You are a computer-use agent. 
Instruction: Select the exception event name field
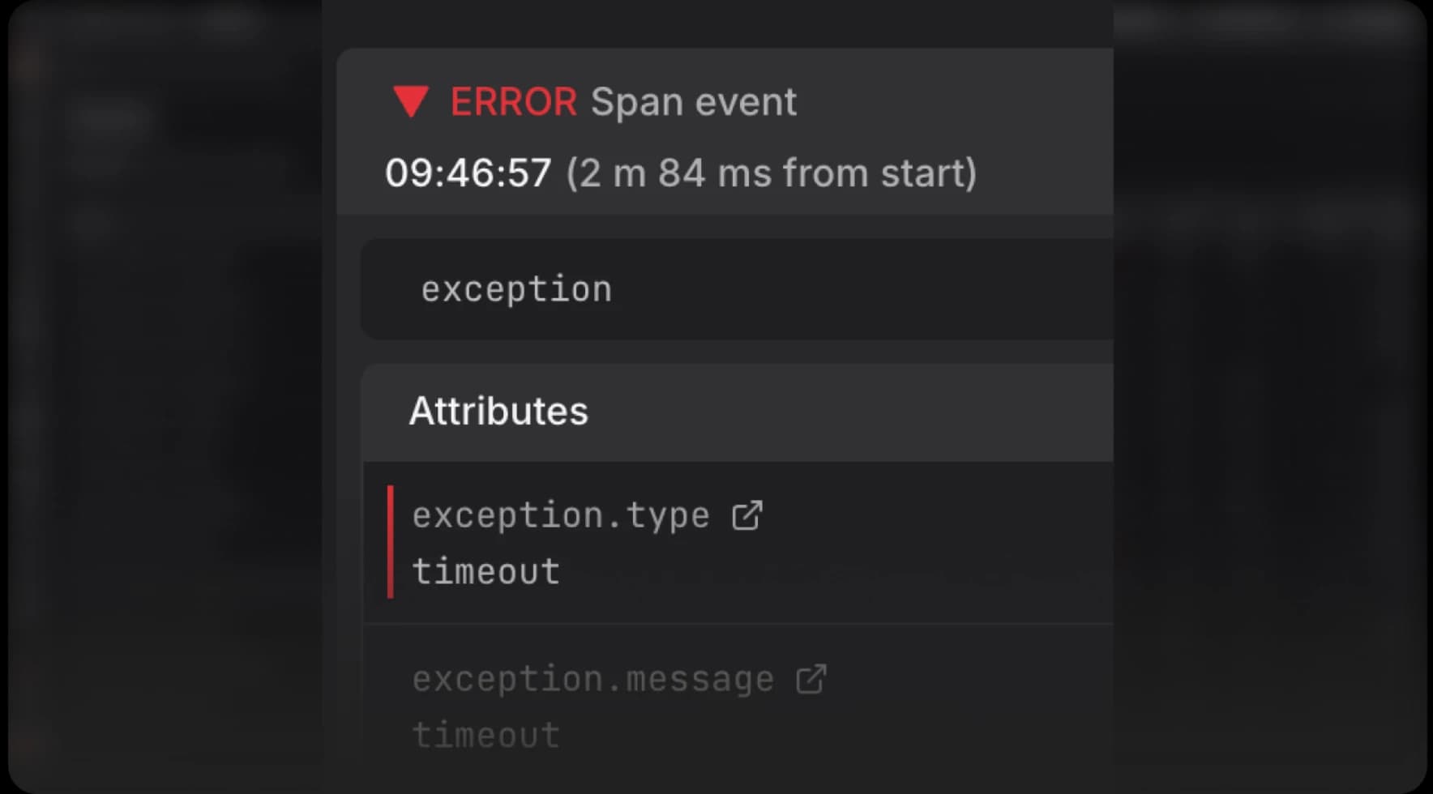click(x=737, y=289)
